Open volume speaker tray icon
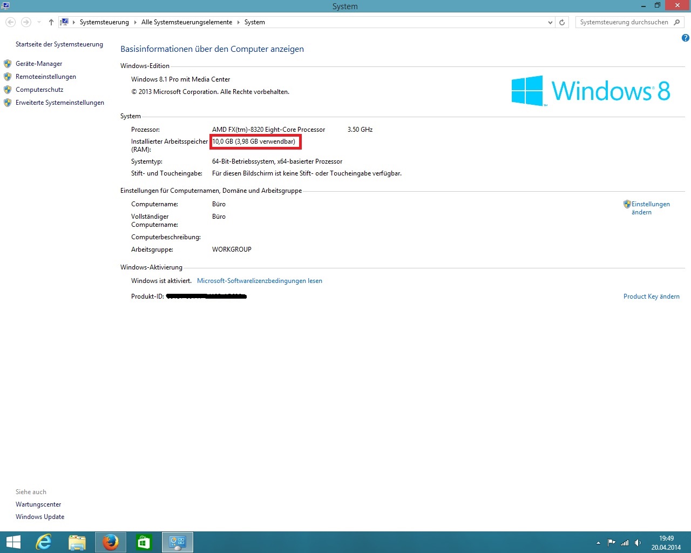 pyautogui.click(x=638, y=543)
